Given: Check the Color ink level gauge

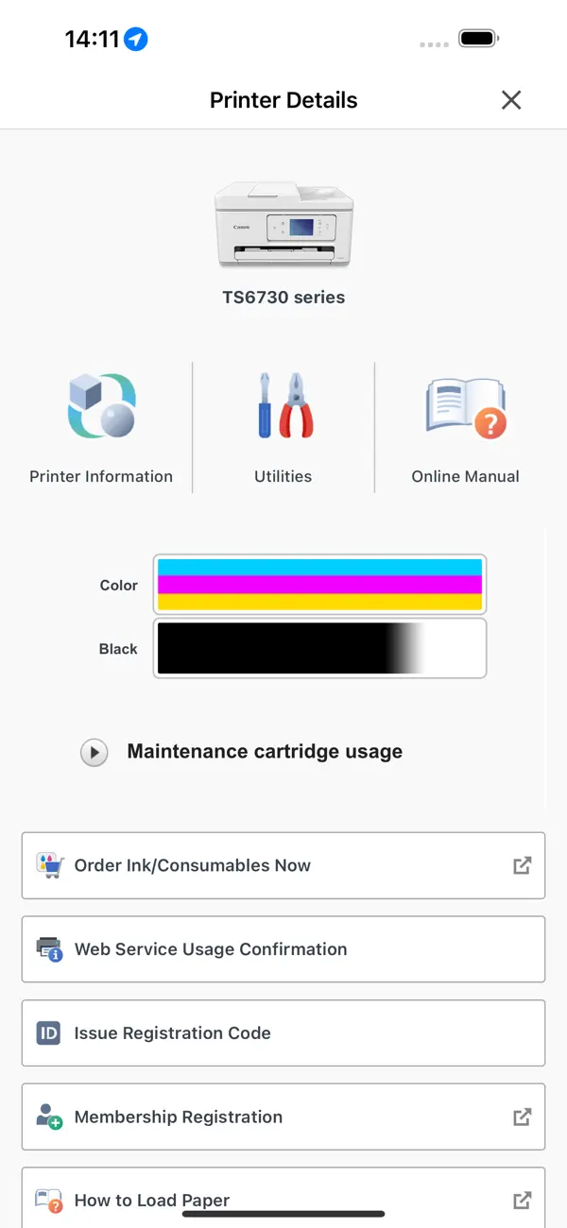Looking at the screenshot, I should 319,584.
